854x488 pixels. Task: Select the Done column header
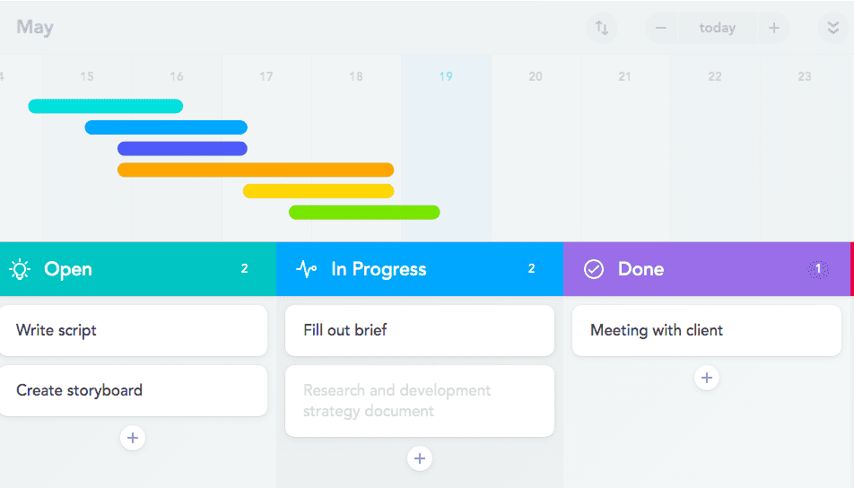coord(700,269)
